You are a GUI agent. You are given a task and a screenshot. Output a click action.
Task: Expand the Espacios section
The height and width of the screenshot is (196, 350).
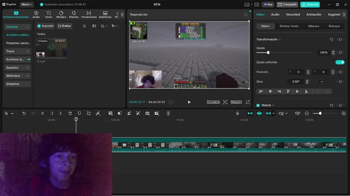[x=18, y=68]
